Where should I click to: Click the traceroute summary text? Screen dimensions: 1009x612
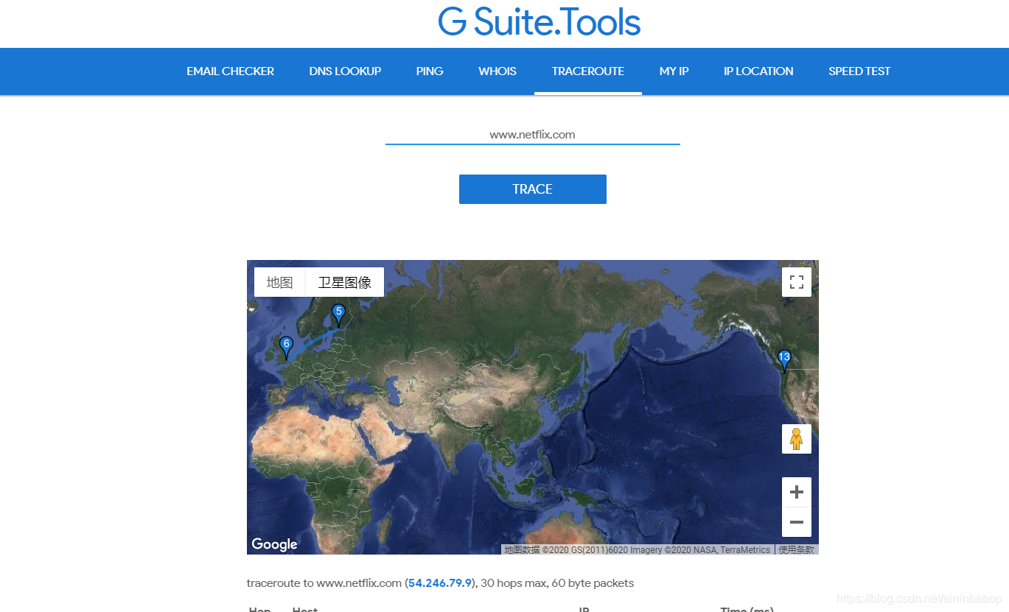pos(440,583)
